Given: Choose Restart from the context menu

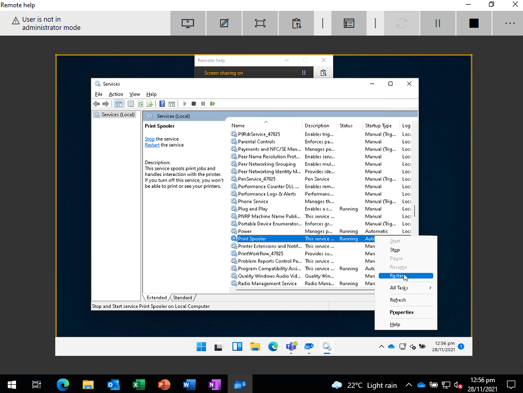Looking at the screenshot, I should [406, 275].
